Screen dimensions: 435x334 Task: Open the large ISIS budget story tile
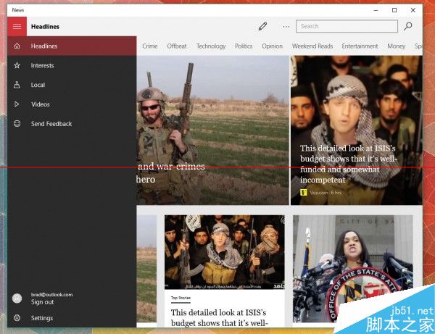click(357, 130)
